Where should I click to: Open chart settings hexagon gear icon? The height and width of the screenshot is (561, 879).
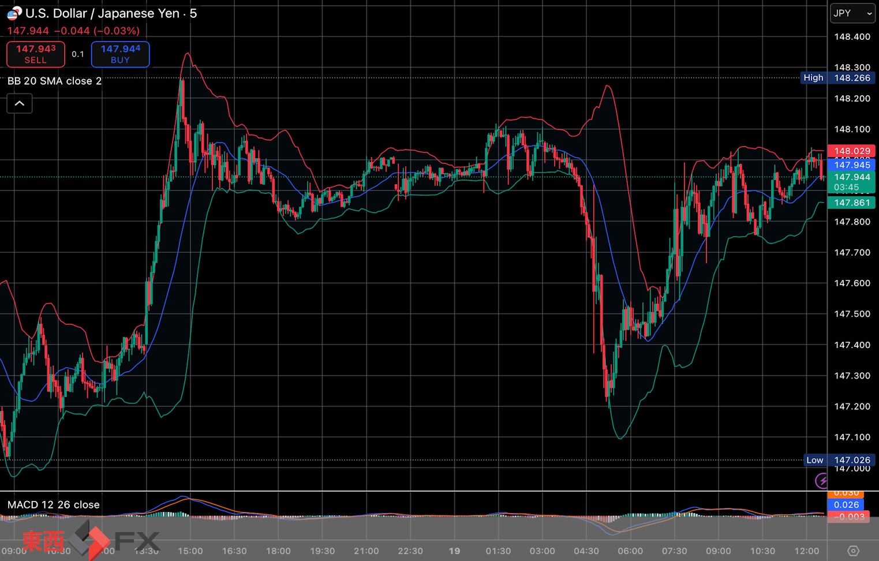[853, 551]
